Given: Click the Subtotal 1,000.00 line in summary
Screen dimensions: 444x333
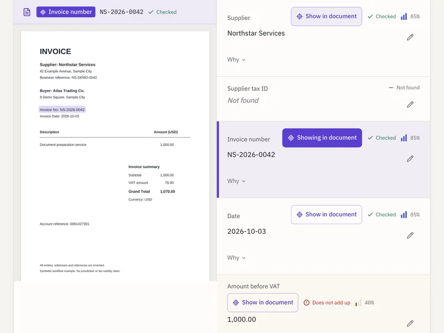Looking at the screenshot, I should tap(151, 175).
